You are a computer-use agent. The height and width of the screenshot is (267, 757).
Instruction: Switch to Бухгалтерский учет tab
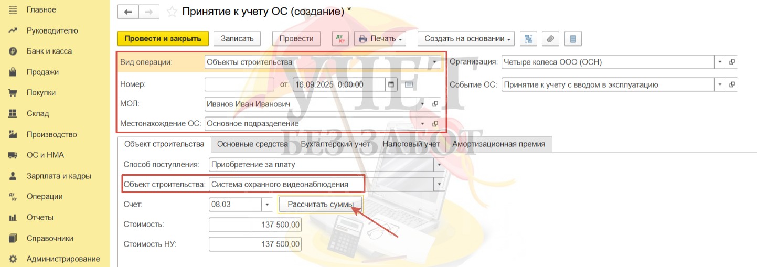tap(335, 144)
